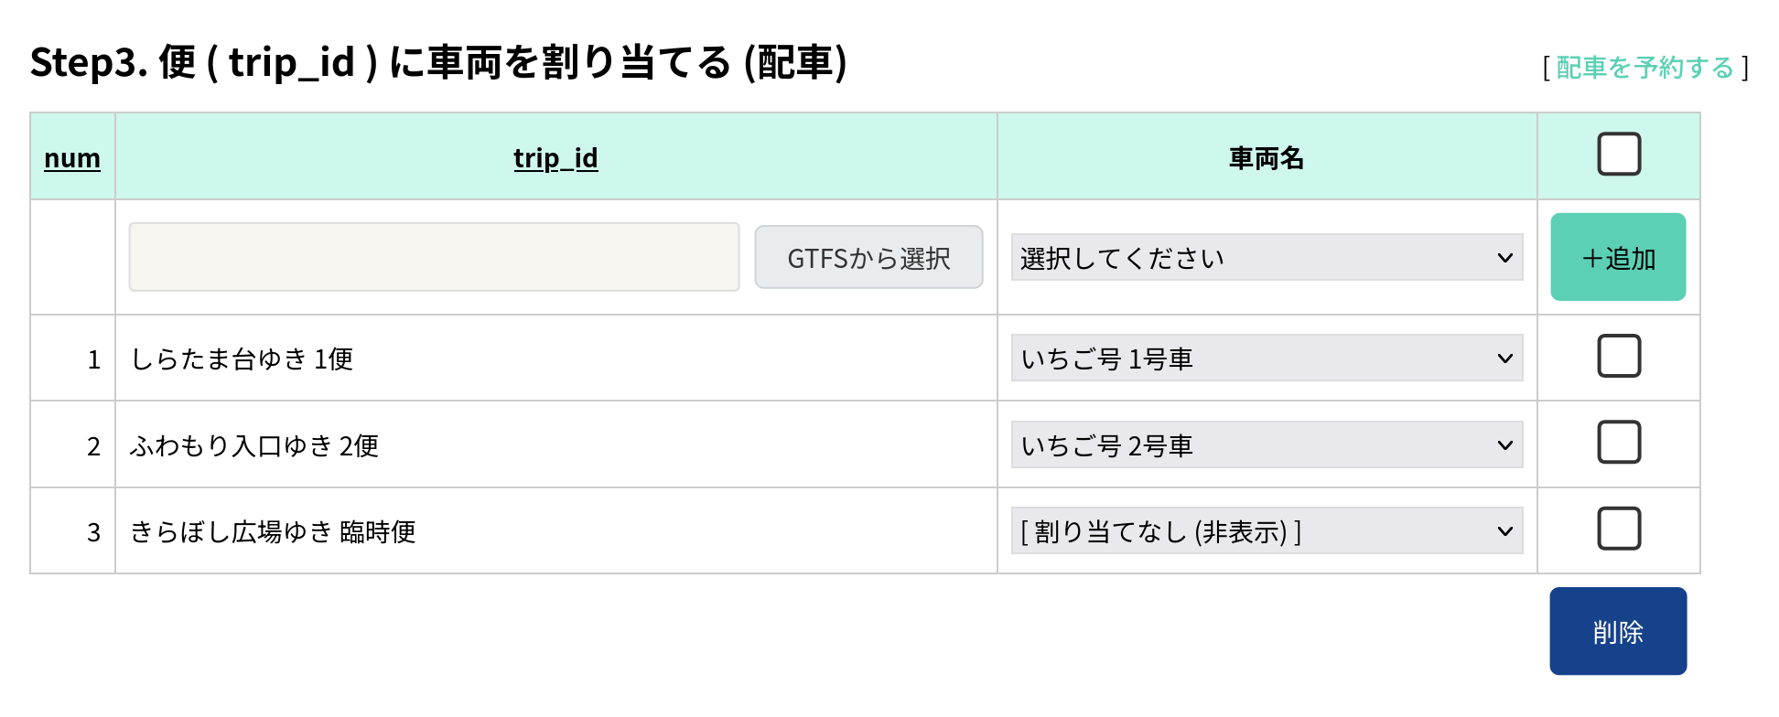Click the chevron on the いちご号 1号車 selector
The image size is (1779, 717).
click(x=1505, y=358)
